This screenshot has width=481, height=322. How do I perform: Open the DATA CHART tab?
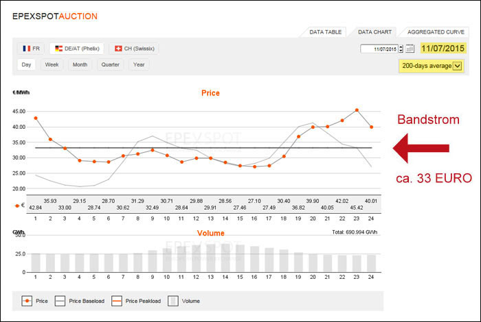point(374,32)
